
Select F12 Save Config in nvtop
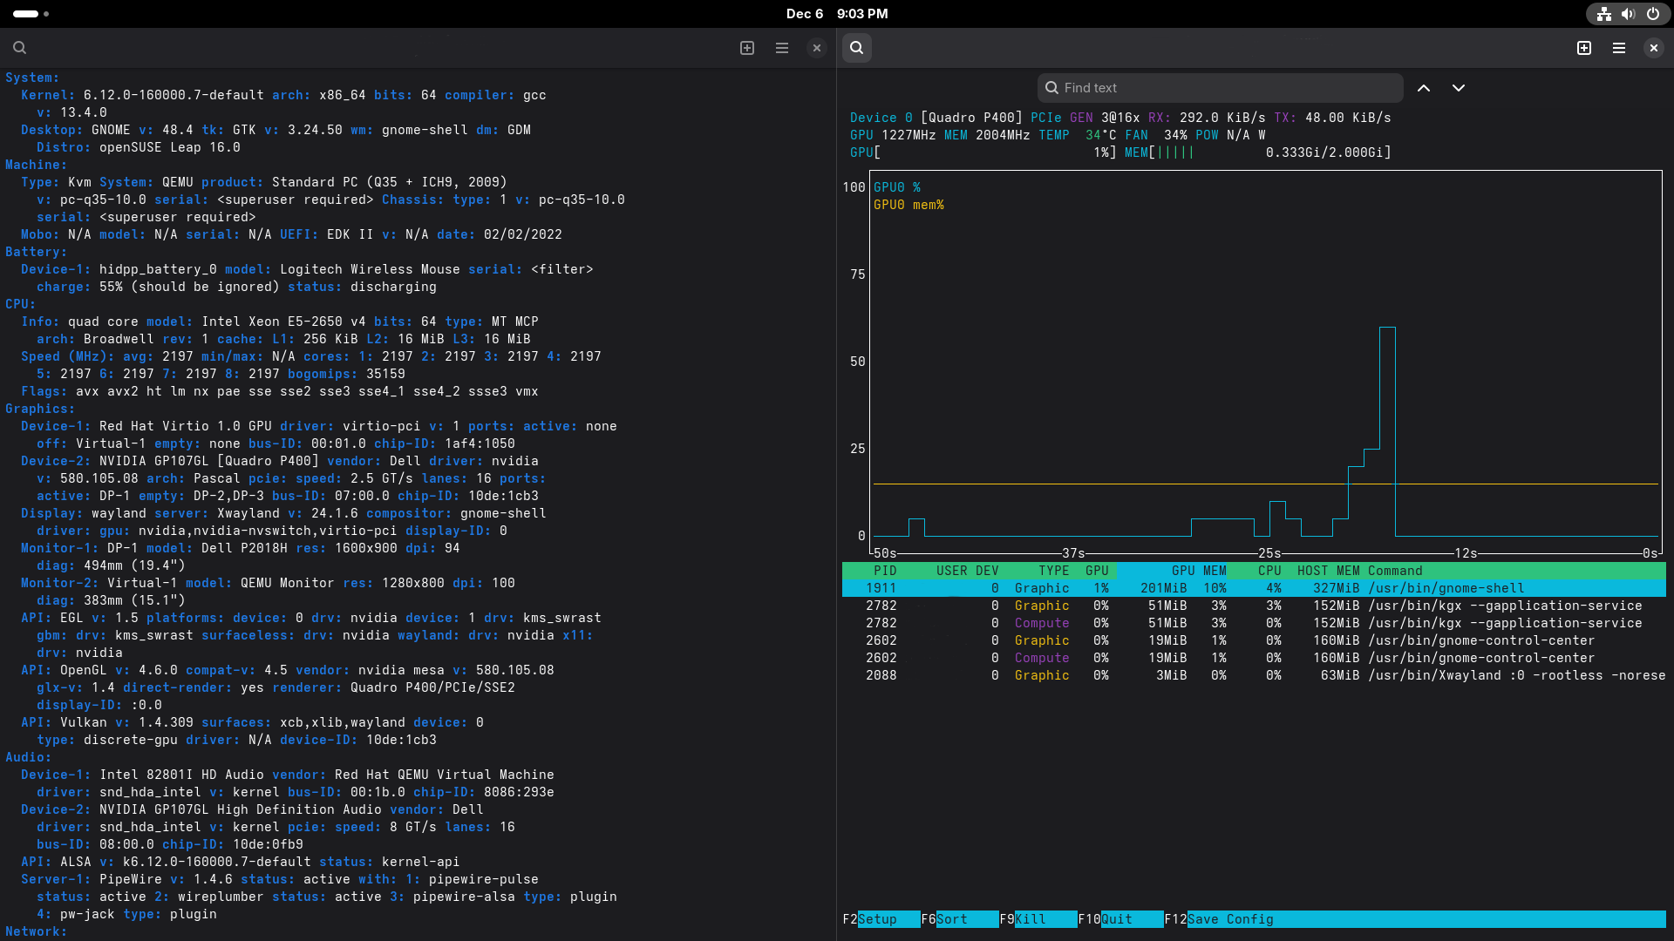pos(1229,919)
